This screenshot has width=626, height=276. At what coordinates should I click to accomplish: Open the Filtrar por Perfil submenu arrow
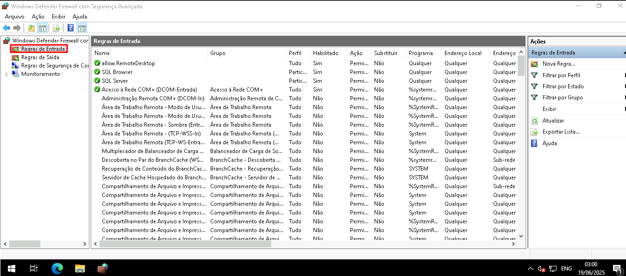coord(625,75)
